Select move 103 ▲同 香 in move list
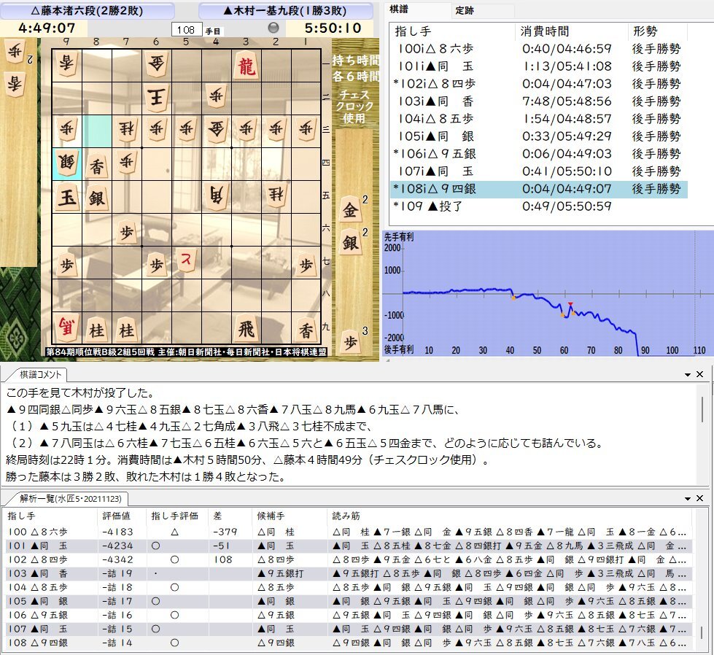The image size is (714, 655). pyautogui.click(x=539, y=101)
